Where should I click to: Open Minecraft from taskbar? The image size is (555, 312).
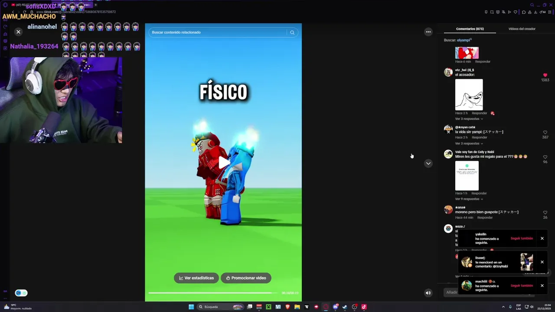268,307
